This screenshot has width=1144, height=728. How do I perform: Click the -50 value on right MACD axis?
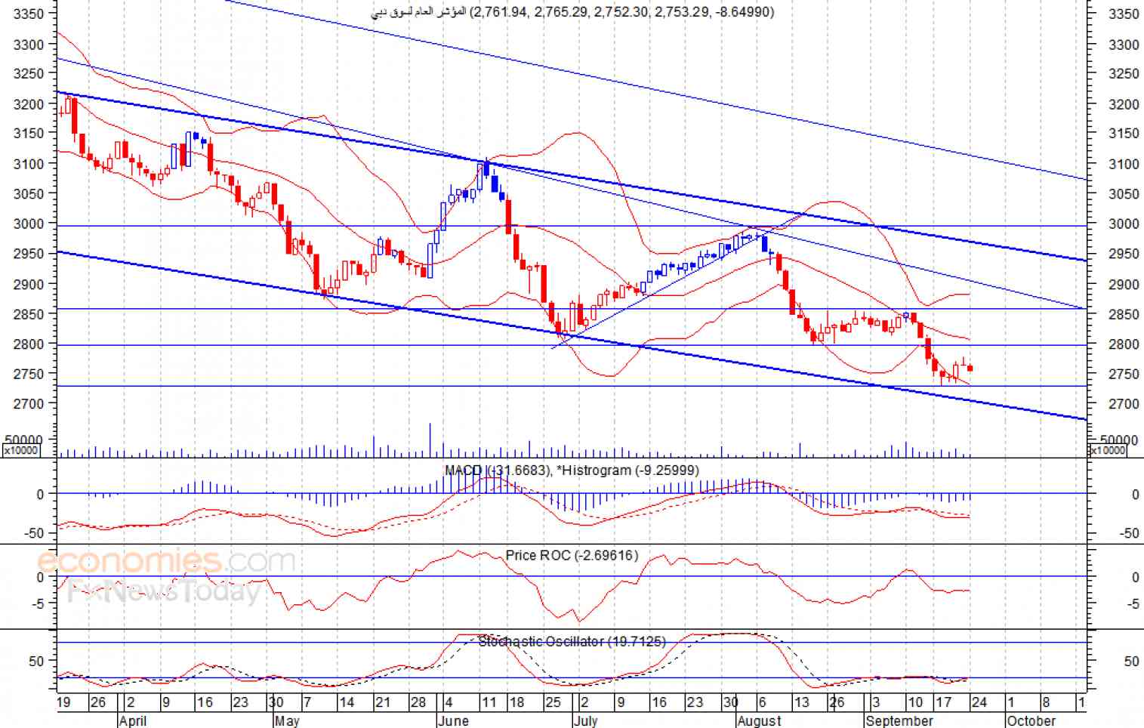1128,534
